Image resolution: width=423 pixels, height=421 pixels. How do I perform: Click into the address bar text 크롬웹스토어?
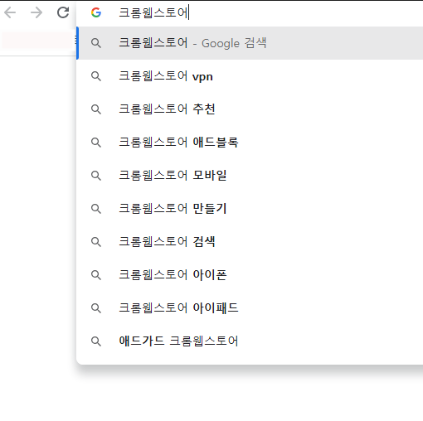click(x=153, y=12)
